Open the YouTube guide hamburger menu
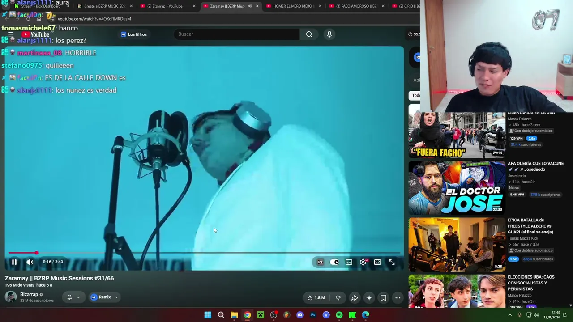573x322 pixels. coord(10,34)
